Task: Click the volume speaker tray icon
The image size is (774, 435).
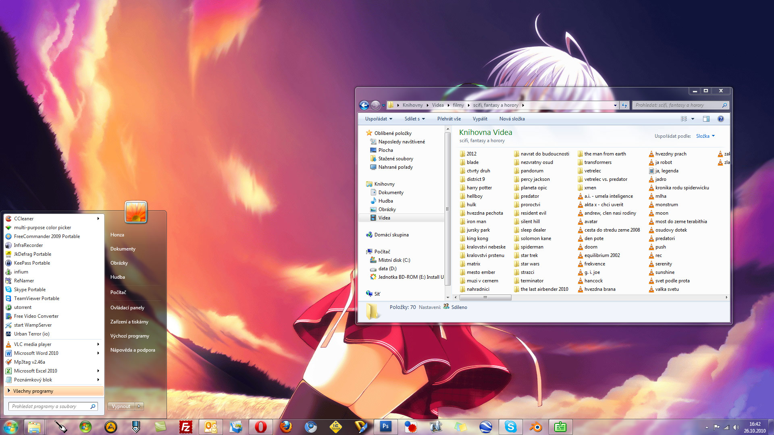Action: point(736,427)
